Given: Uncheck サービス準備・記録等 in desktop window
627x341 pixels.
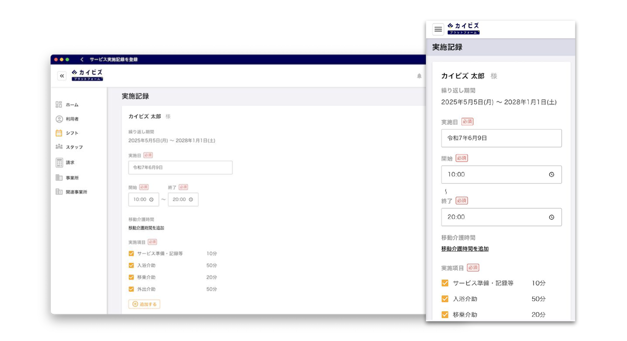Looking at the screenshot, I should coord(131,254).
